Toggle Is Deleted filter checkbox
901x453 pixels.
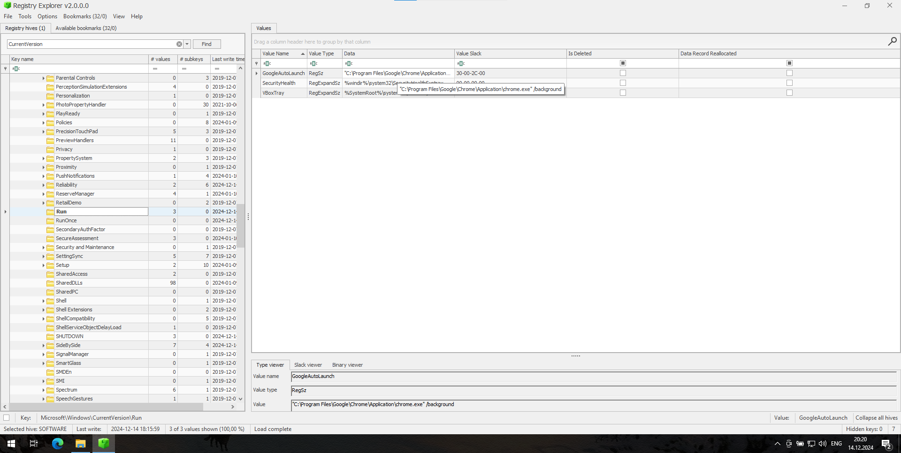(x=623, y=63)
